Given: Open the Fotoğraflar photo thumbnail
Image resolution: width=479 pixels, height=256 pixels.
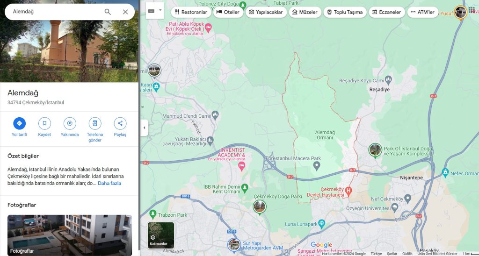Looking at the screenshot, I should [x=70, y=235].
